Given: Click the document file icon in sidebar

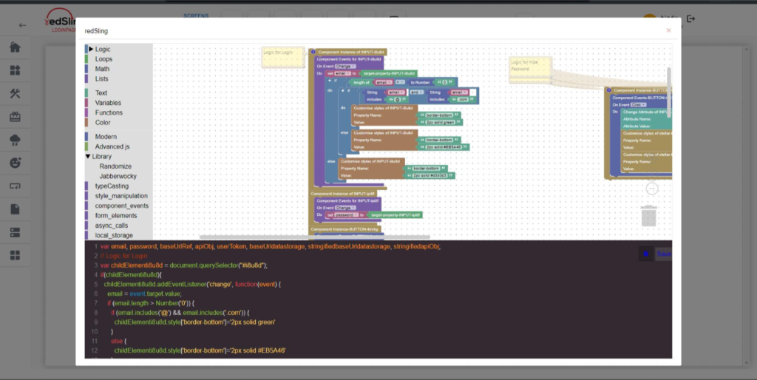Looking at the screenshot, I should click(15, 209).
